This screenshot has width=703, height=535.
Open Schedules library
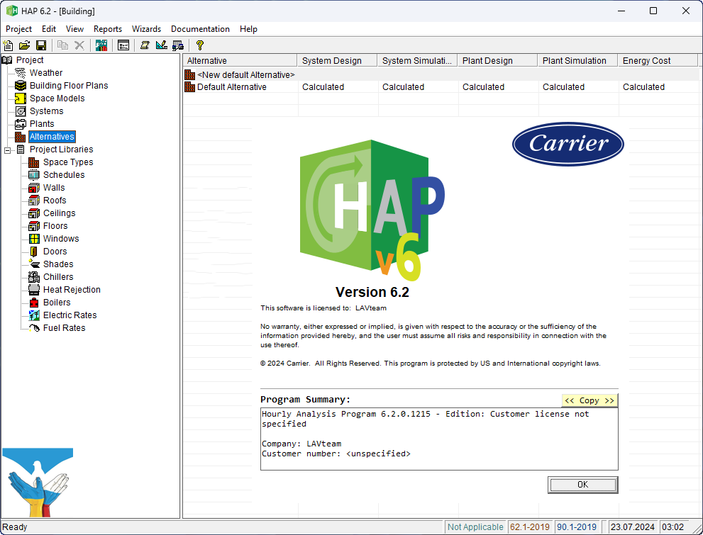64,174
